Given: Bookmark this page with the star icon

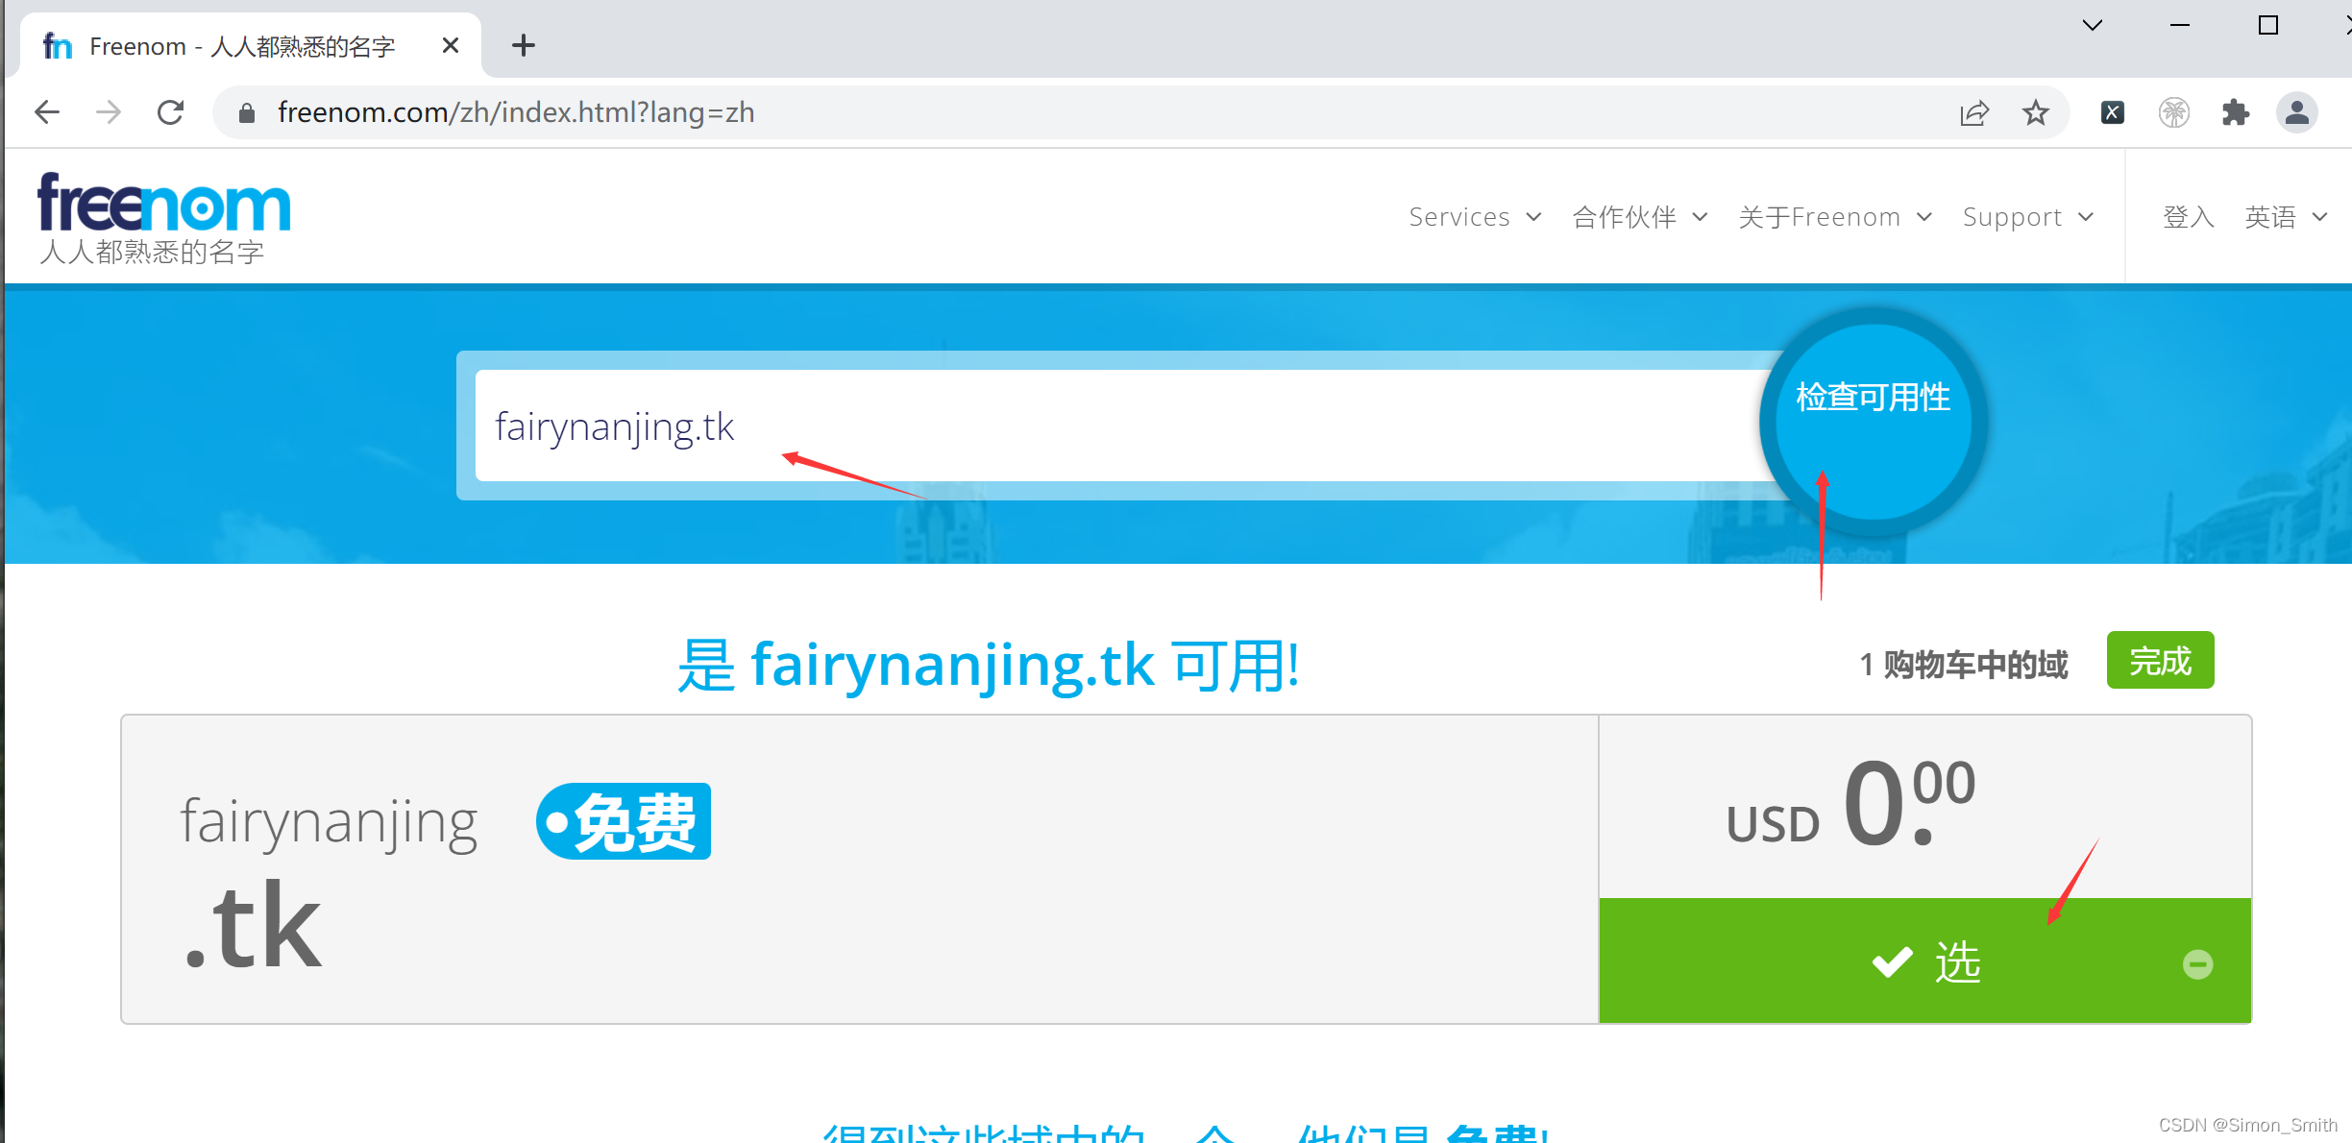Looking at the screenshot, I should pos(2035,113).
